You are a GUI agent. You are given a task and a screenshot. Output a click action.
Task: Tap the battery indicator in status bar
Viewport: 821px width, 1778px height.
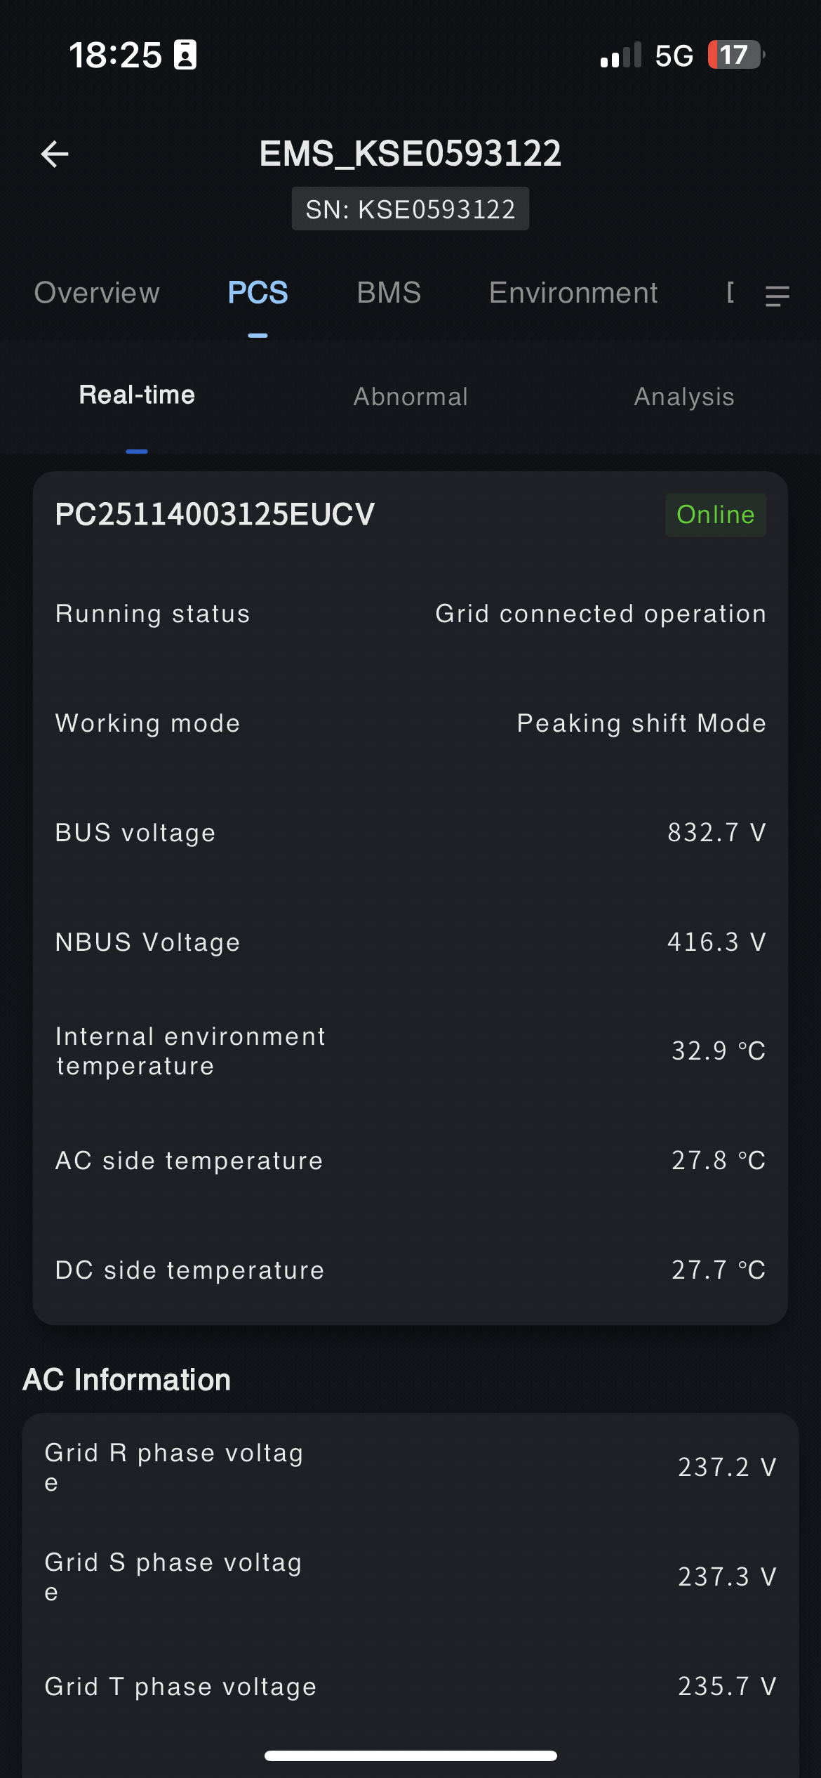pos(735,55)
